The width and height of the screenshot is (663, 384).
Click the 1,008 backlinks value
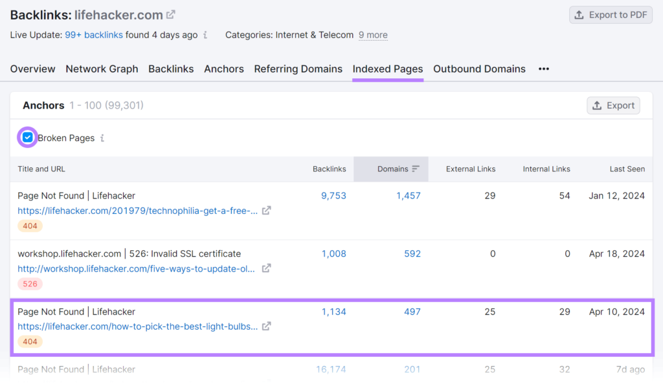pos(333,253)
